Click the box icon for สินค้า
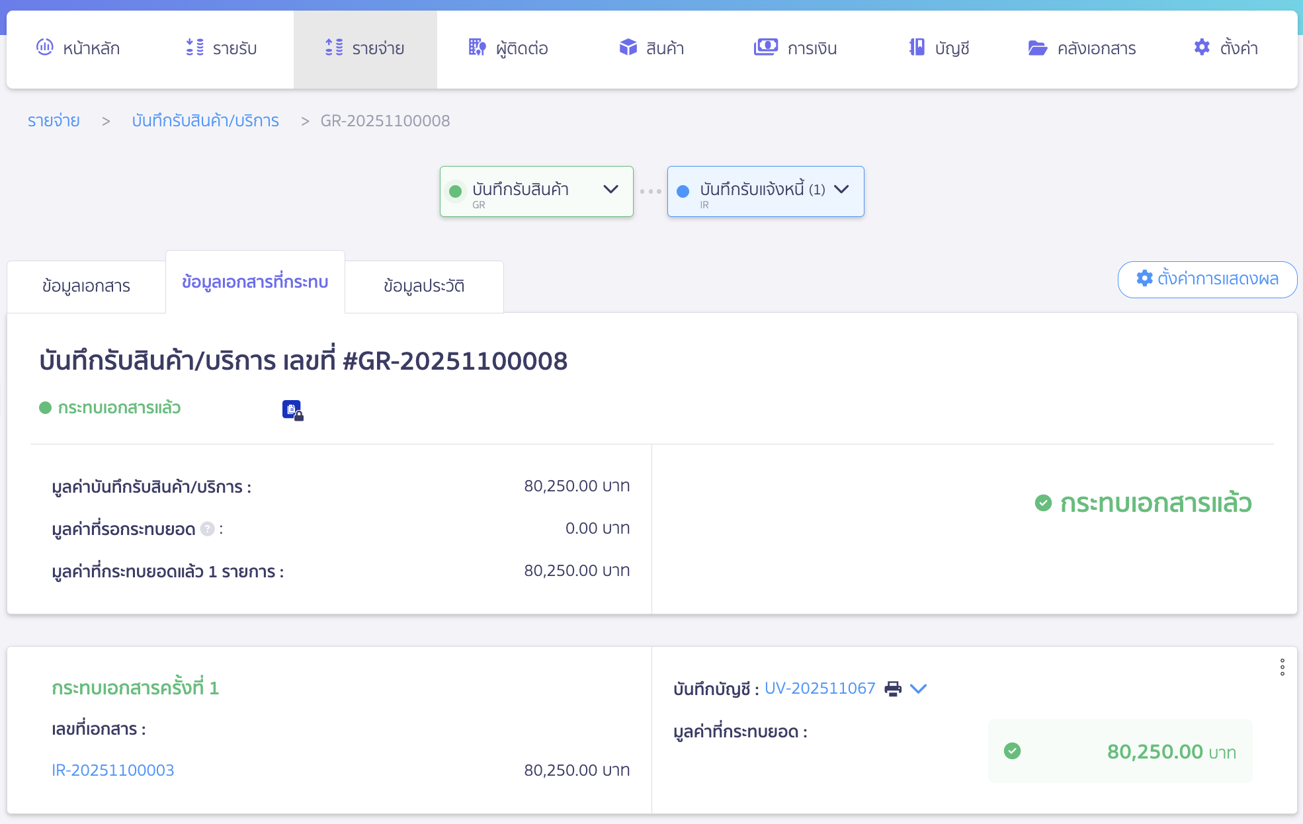Viewport: 1303px width, 824px height. [x=628, y=47]
